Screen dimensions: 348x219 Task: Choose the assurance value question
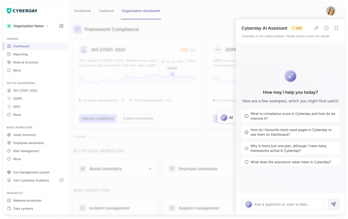tap(290, 162)
